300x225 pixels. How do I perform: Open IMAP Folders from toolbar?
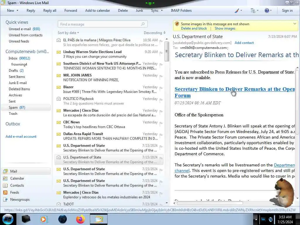[x=181, y=11]
